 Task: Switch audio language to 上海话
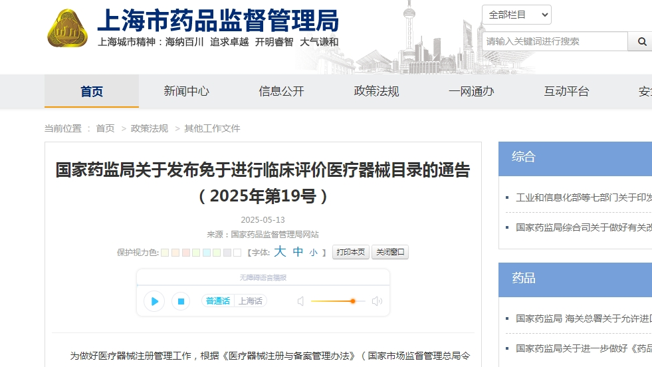pyautogui.click(x=251, y=301)
